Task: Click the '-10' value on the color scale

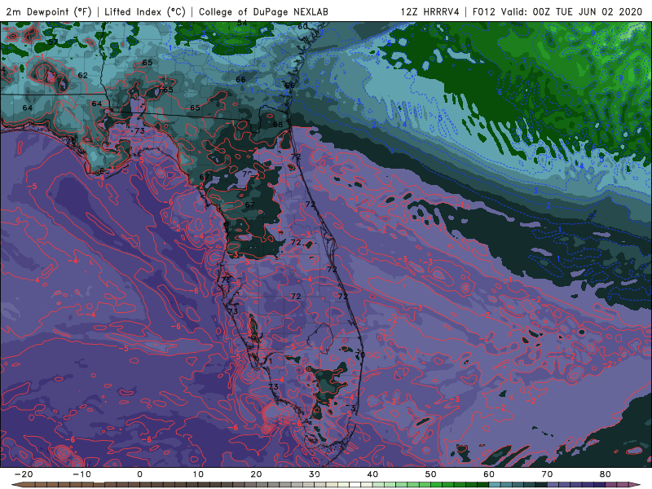Action: coord(81,474)
